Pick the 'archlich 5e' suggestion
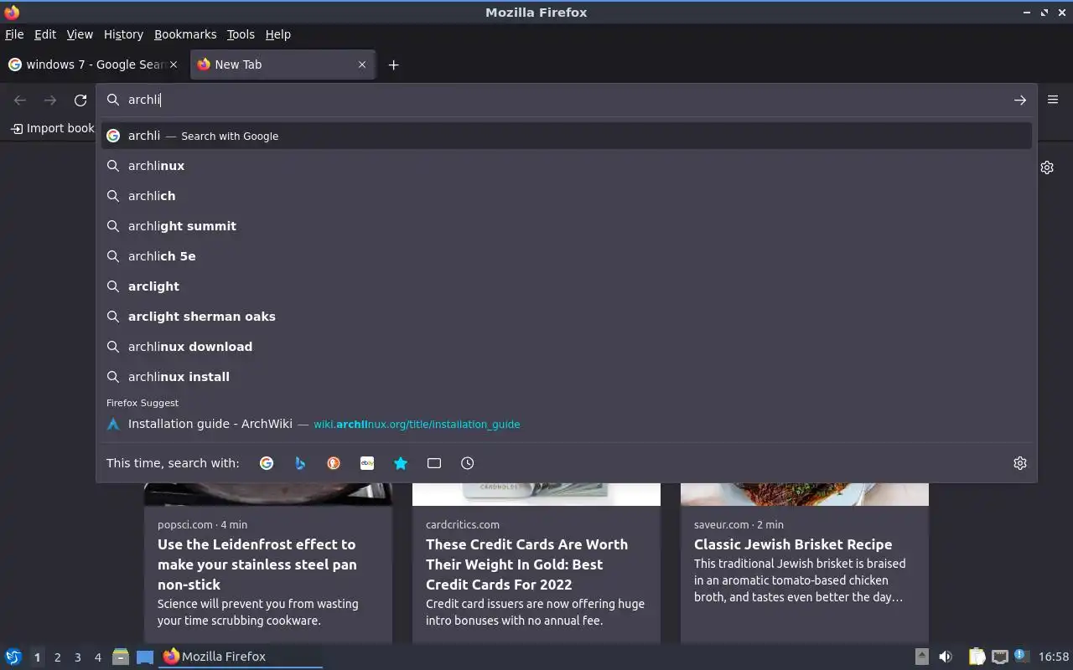The image size is (1073, 670). coord(567,256)
